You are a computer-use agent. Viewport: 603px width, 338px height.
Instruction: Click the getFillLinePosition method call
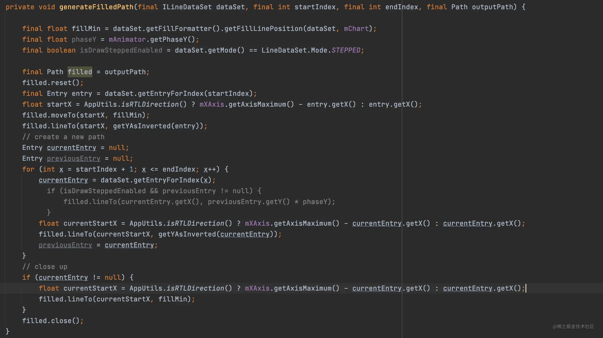click(263, 29)
